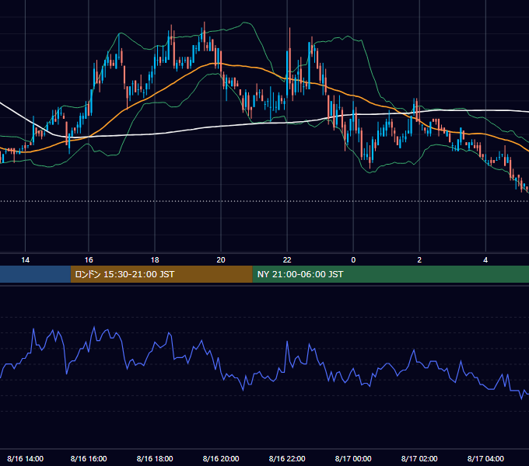Click the 22 hour axis label

coord(287,260)
